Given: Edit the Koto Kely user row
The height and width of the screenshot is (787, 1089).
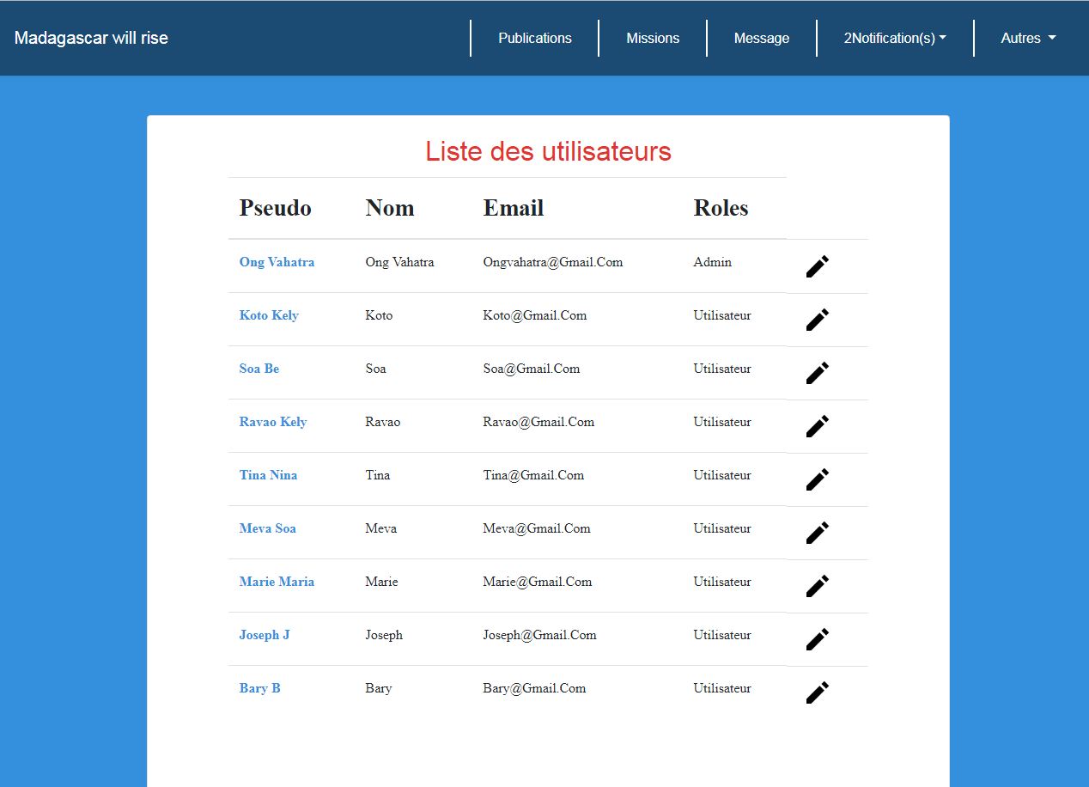Looking at the screenshot, I should 817,320.
